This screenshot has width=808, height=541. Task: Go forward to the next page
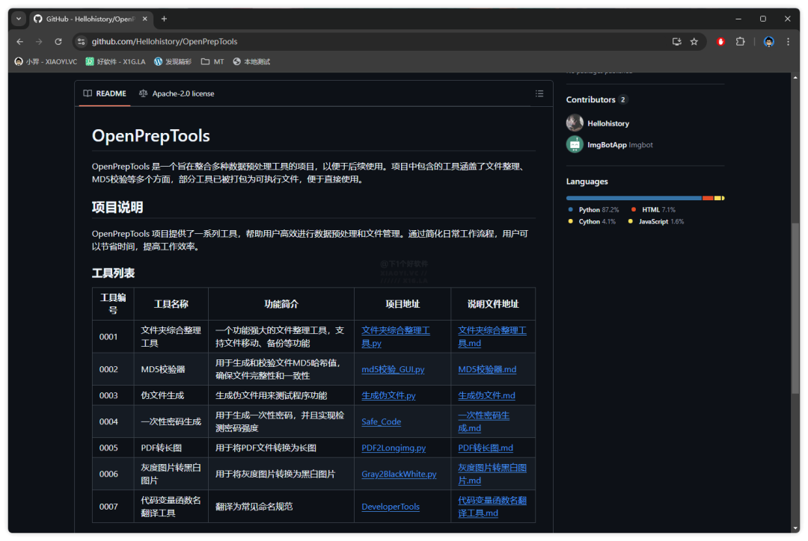(39, 42)
